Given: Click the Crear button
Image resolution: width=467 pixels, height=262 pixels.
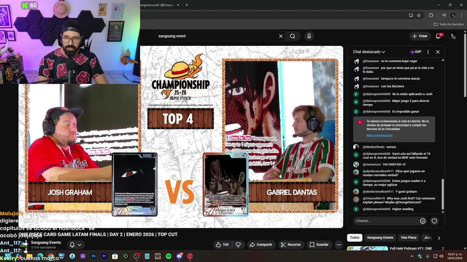Looking at the screenshot, I should pos(420,36).
